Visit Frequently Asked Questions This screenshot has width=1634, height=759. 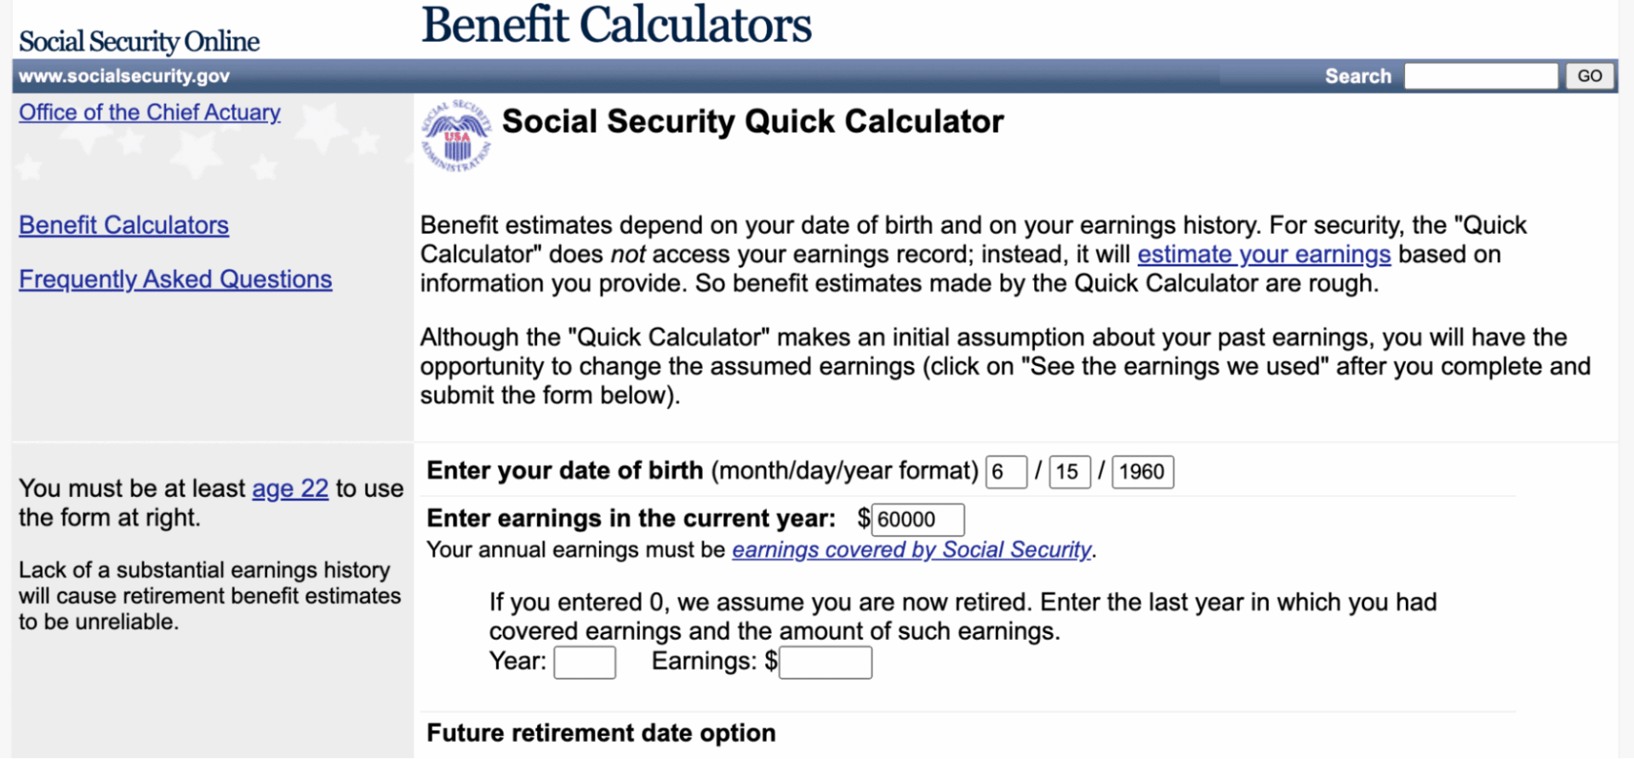(x=175, y=279)
